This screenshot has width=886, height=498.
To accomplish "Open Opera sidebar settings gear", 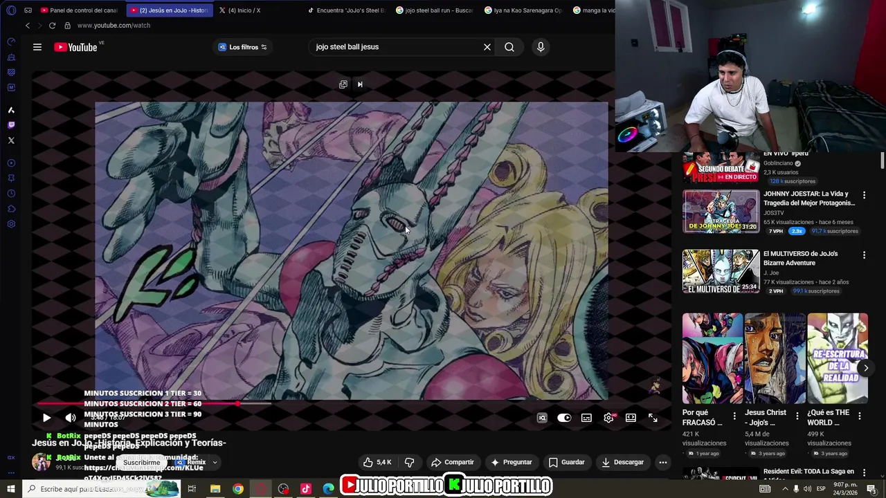I will tap(11, 224).
